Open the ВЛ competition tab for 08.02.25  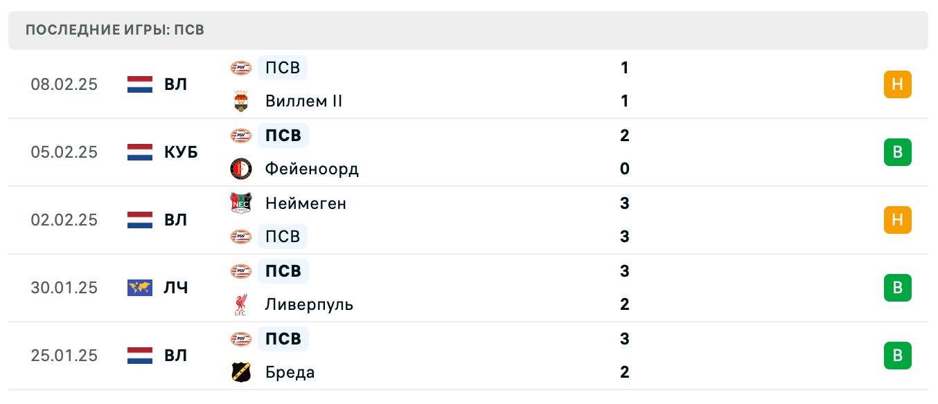(174, 84)
